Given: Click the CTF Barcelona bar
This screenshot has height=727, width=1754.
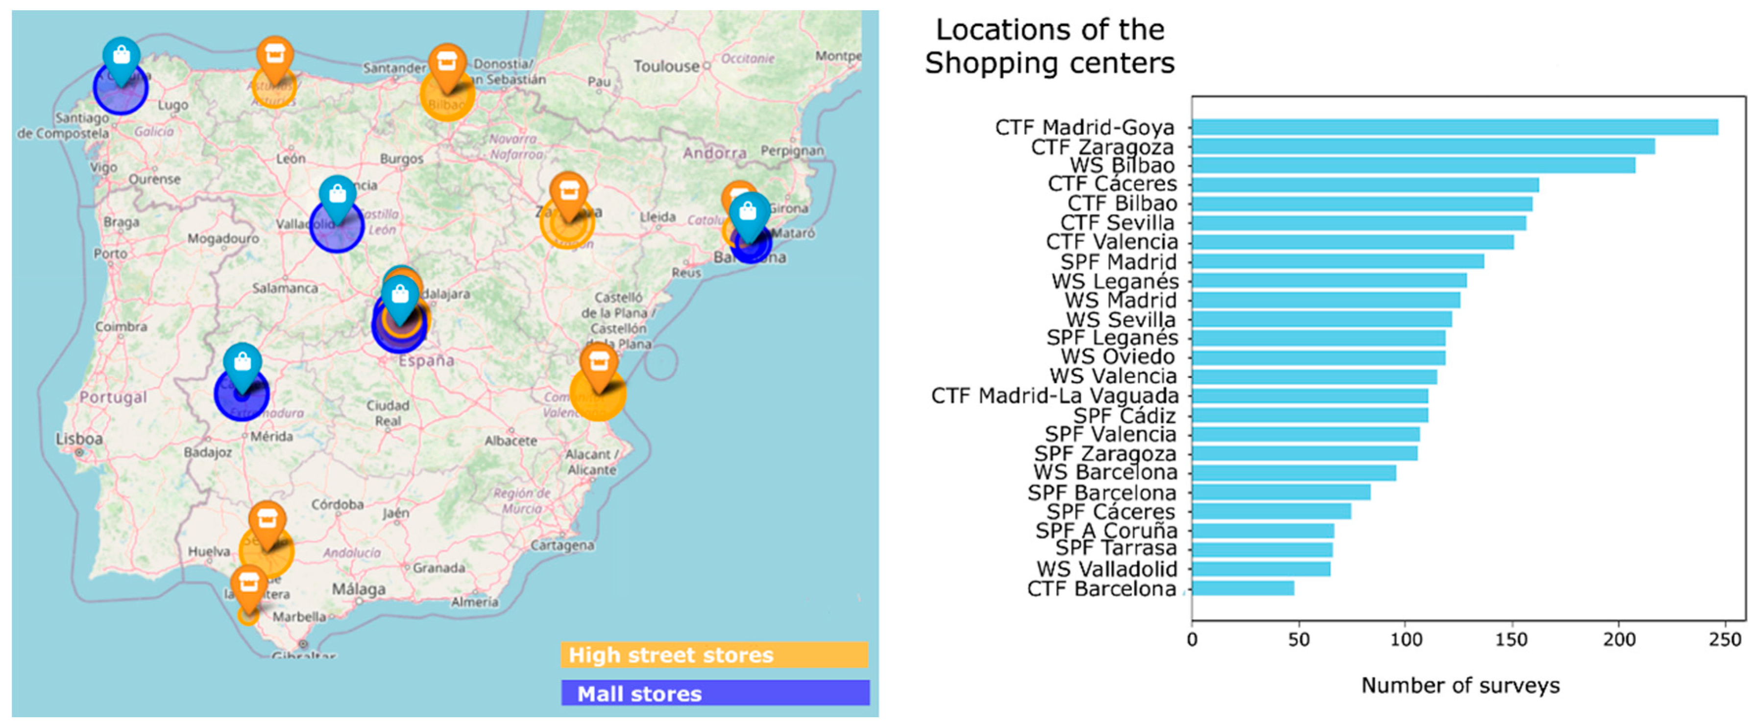Looking at the screenshot, I should click(x=1242, y=587).
